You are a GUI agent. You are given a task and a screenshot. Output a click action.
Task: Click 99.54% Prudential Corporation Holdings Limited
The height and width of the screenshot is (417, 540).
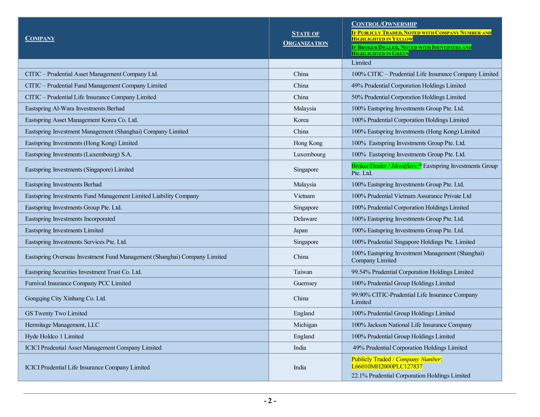[x=412, y=272]
